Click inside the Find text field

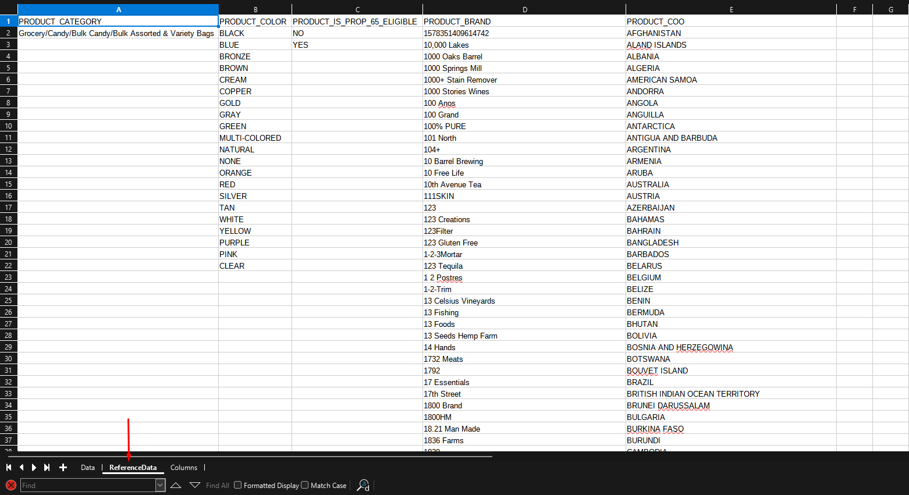tap(87, 485)
